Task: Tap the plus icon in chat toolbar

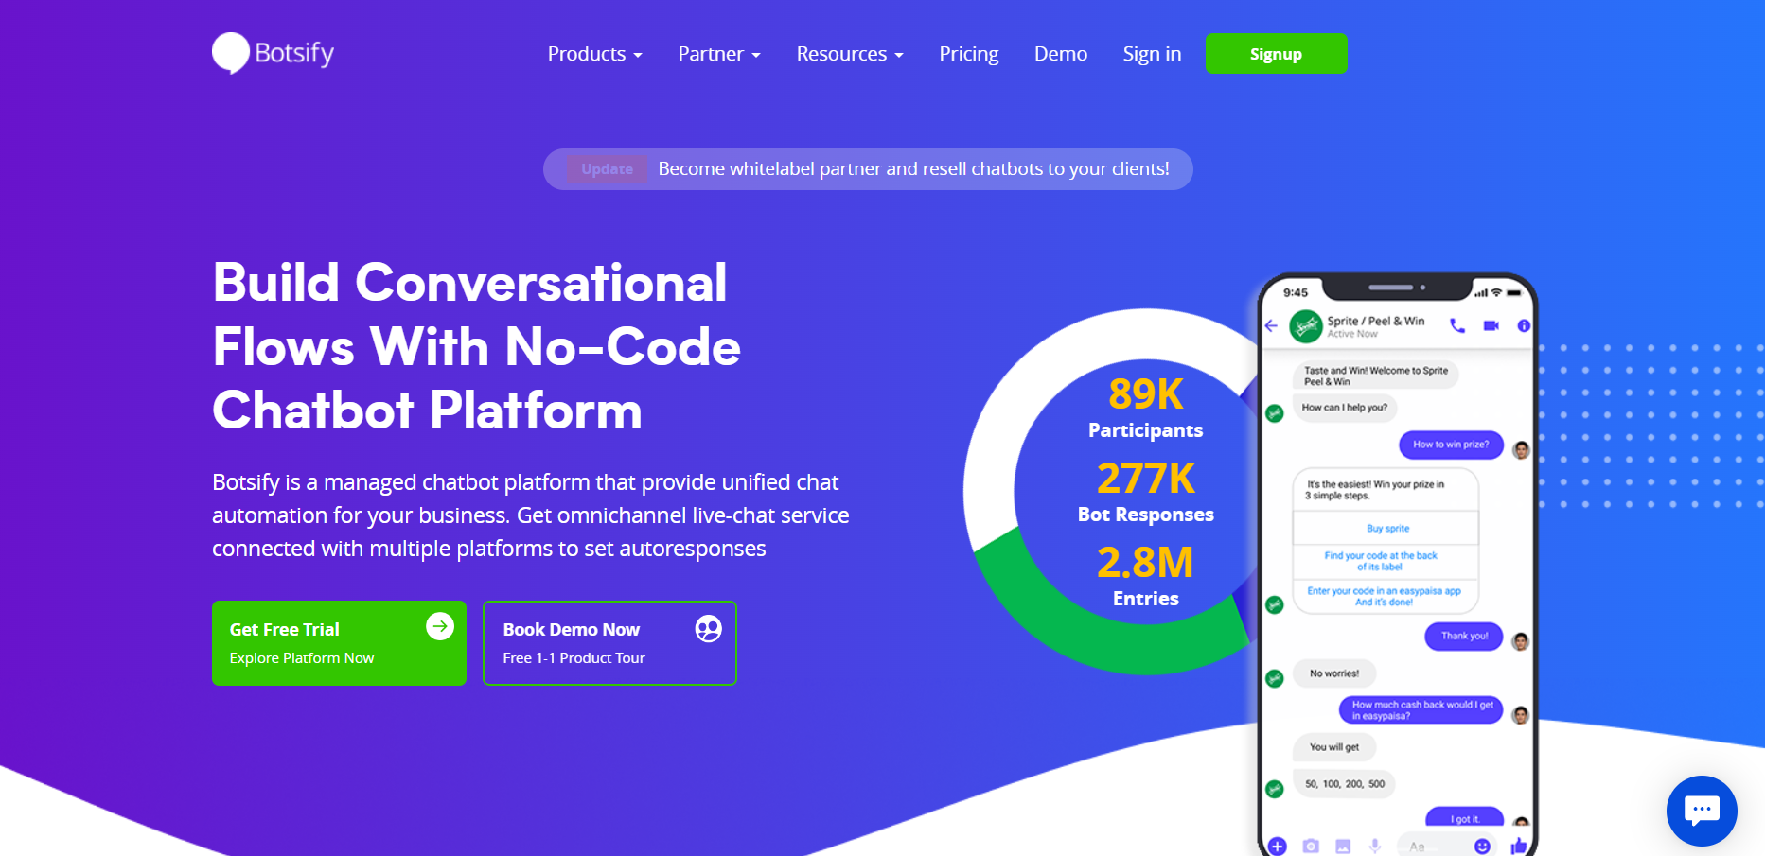Action: 1278,846
